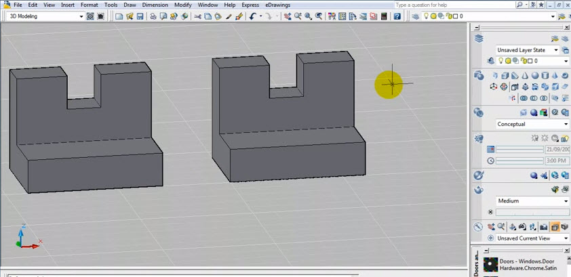
Task: Open the Undo history dropdown arrow
Action: point(261,16)
